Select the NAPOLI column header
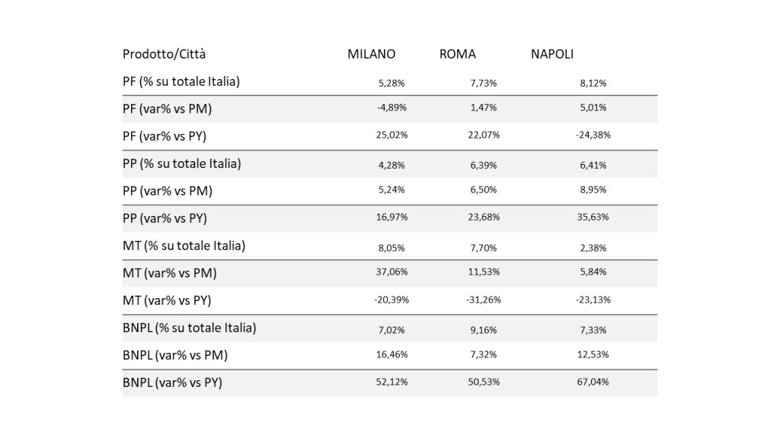The width and height of the screenshot is (780, 438). tap(552, 54)
